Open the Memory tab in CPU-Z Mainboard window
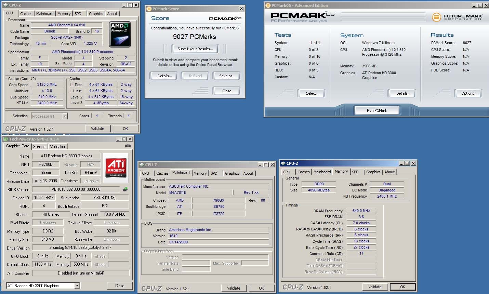 200,173
